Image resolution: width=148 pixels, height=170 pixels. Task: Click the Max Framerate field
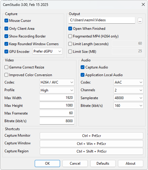tap(57, 113)
